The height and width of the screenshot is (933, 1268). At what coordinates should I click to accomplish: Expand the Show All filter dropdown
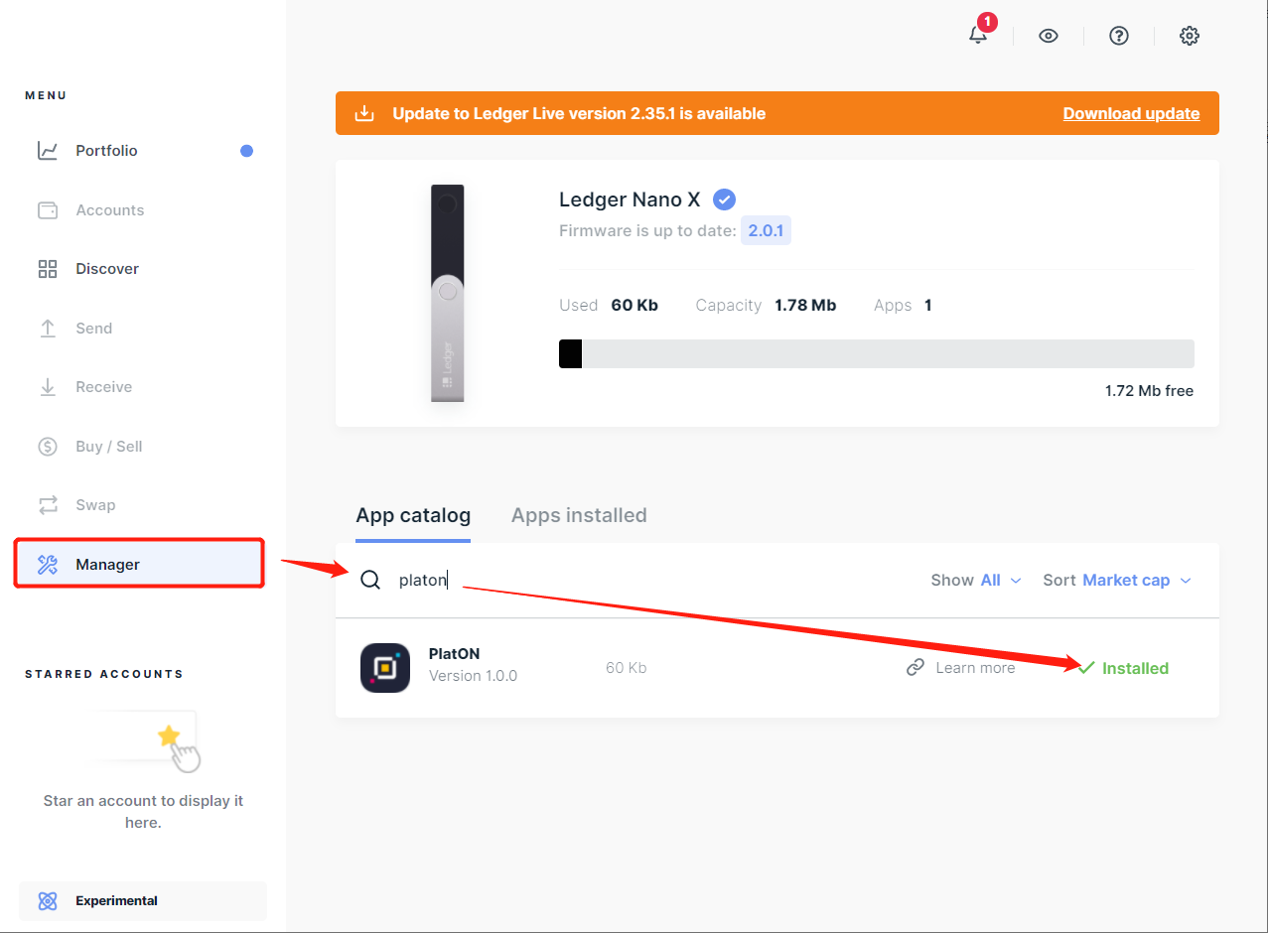(x=976, y=581)
